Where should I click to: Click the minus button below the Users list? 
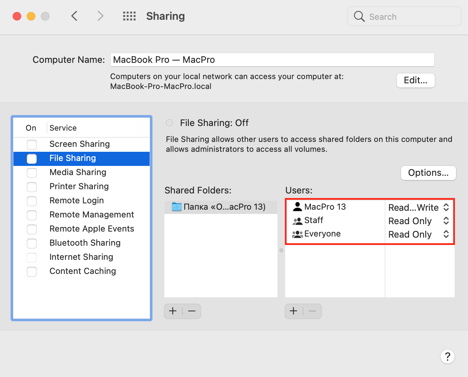click(312, 311)
